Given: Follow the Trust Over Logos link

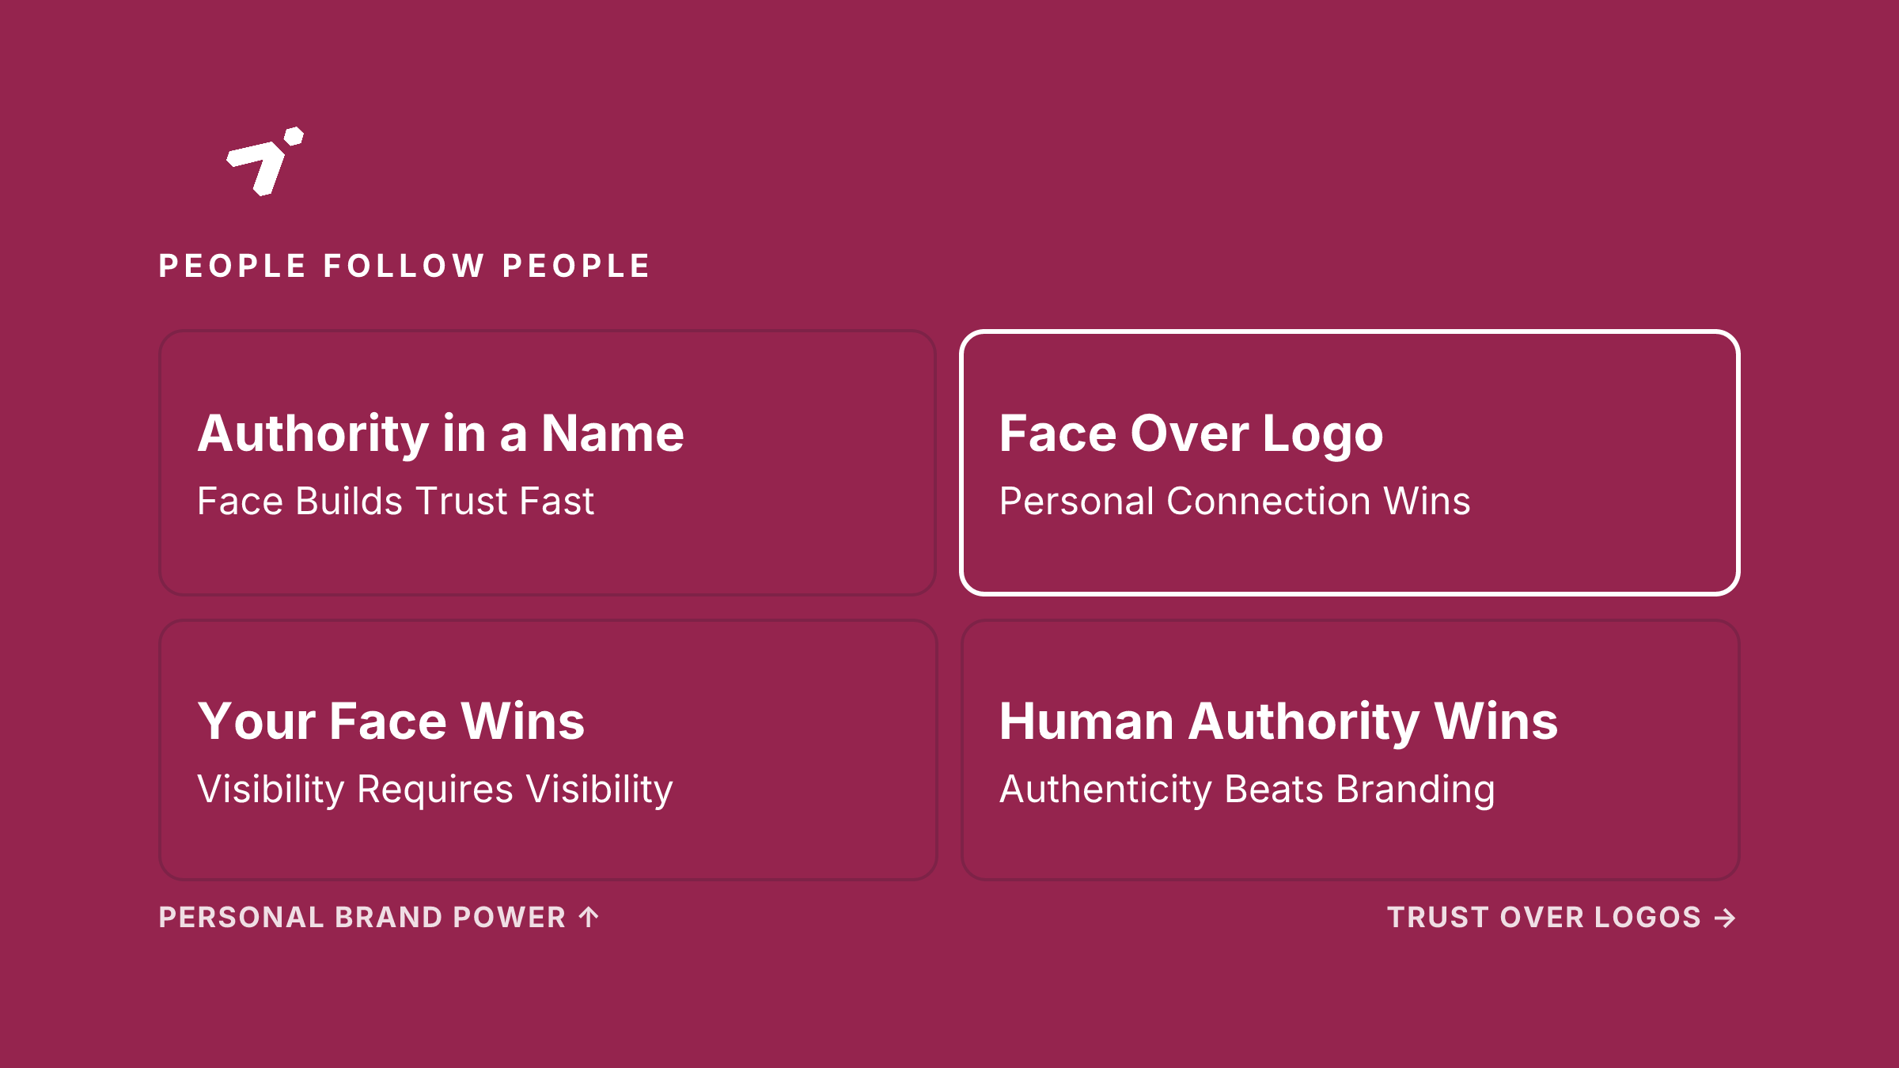Looking at the screenshot, I should (x=1562, y=917).
